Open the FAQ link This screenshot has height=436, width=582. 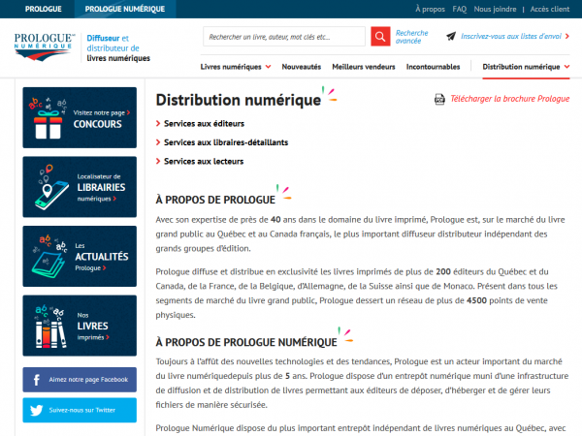click(x=460, y=9)
